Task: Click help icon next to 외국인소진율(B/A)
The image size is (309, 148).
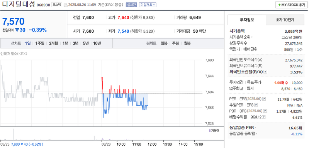Action: pos(265,72)
